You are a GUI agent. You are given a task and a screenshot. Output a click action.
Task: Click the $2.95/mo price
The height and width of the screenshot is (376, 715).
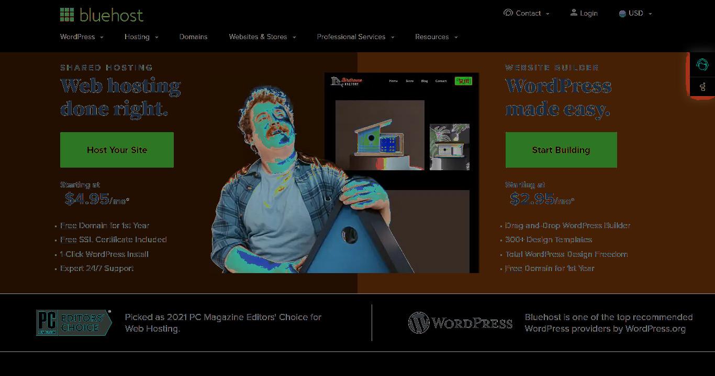542,199
